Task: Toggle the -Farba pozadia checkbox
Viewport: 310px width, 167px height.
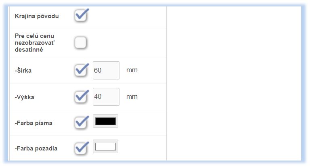Action: click(x=81, y=148)
